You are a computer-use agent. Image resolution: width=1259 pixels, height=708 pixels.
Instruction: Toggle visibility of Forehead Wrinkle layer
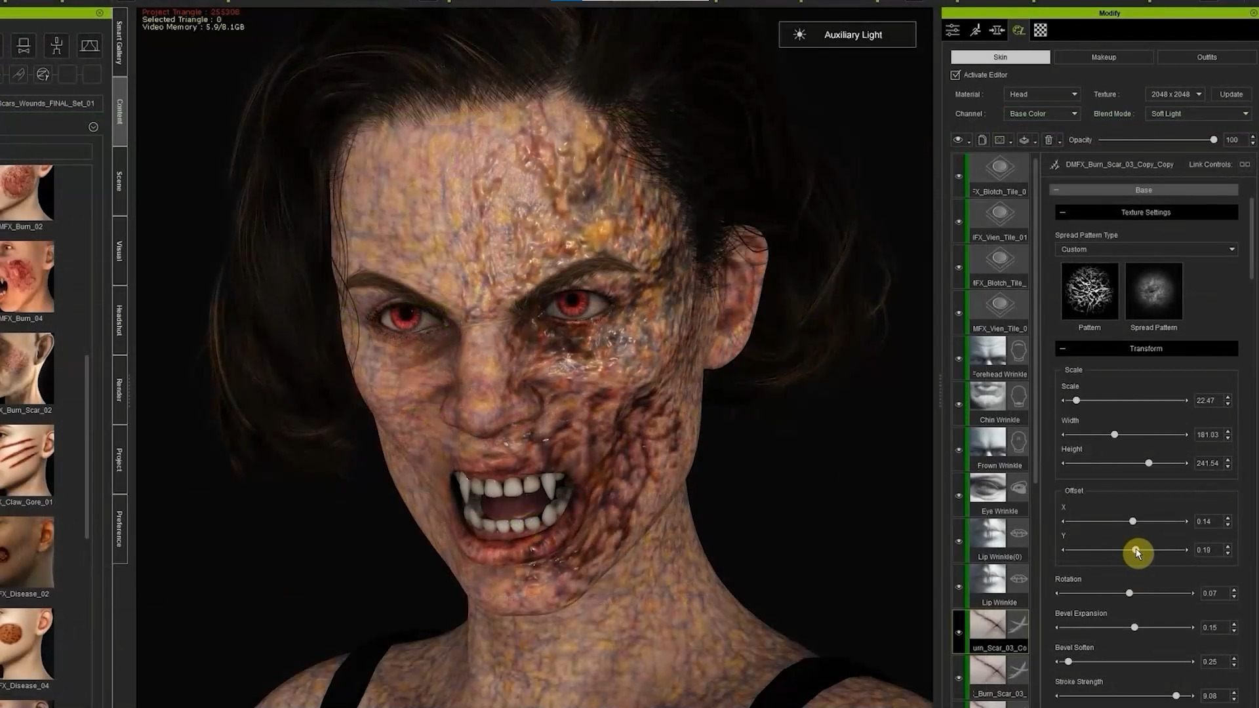(959, 359)
